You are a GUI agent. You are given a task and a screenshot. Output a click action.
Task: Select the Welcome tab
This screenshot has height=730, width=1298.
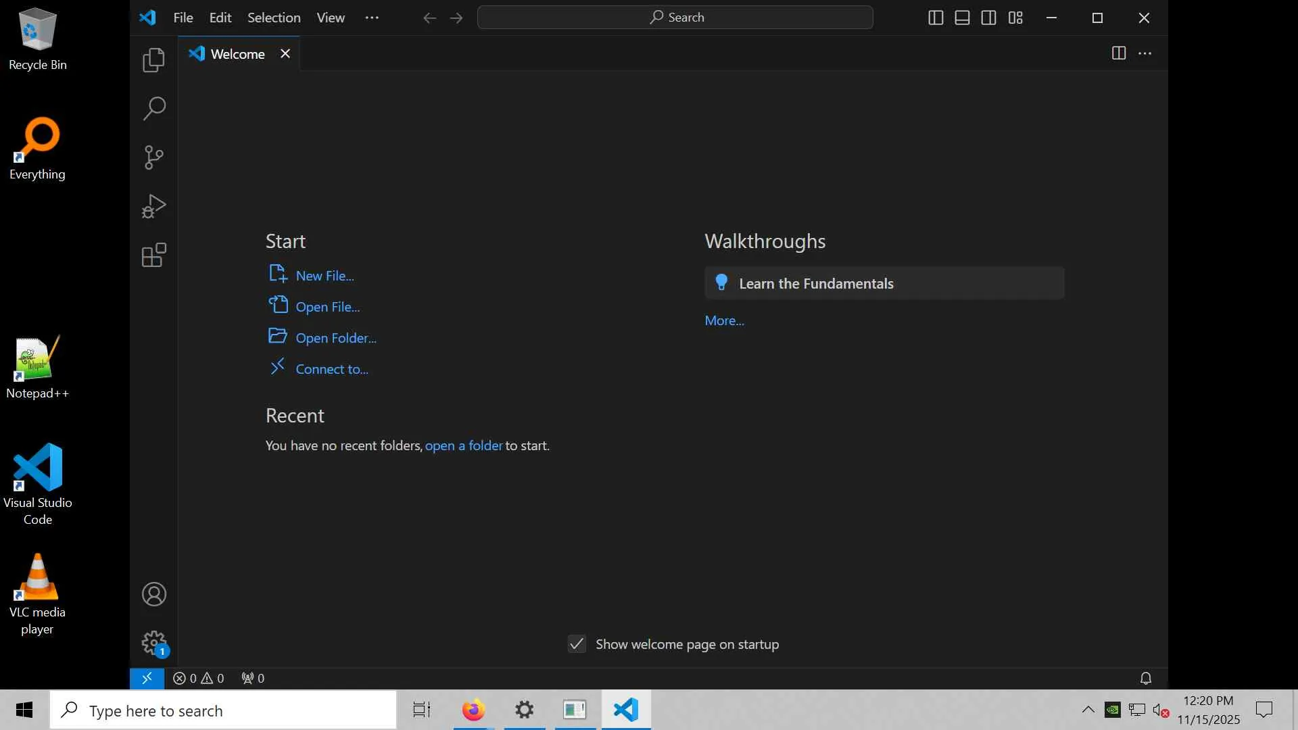pyautogui.click(x=237, y=54)
